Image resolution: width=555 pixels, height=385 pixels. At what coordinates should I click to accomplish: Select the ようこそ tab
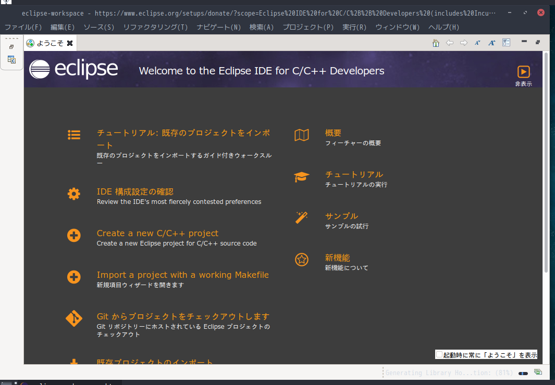coord(50,43)
